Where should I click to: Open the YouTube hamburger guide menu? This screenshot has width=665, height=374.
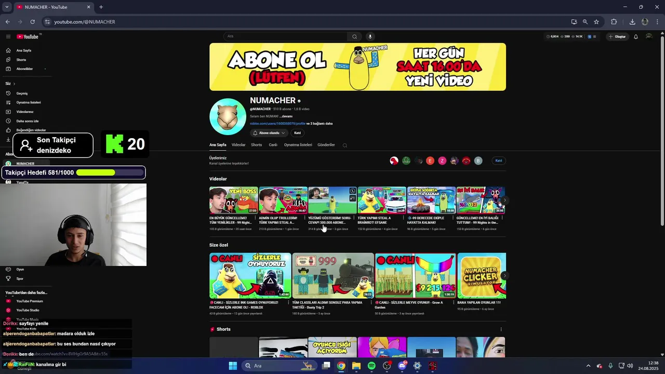pos(8,36)
